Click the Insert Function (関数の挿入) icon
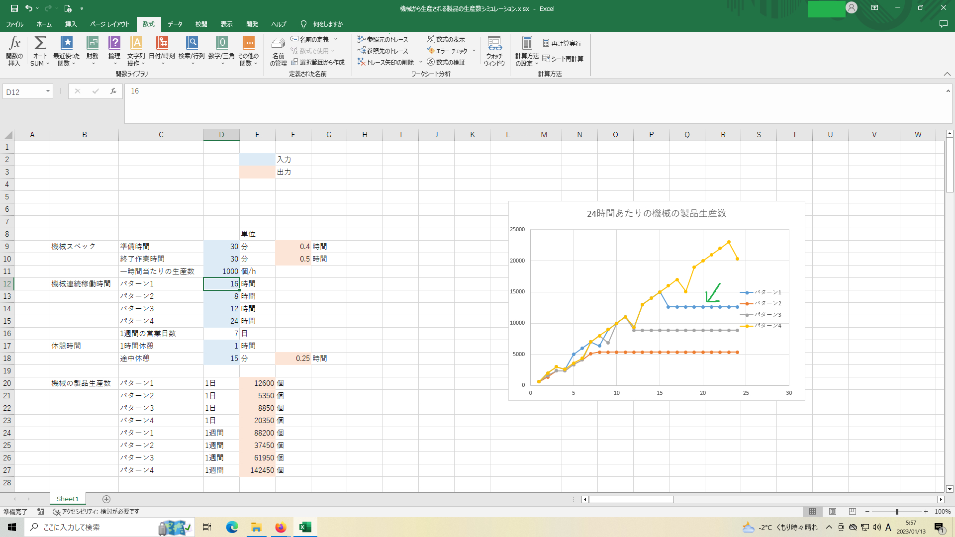 (x=14, y=44)
